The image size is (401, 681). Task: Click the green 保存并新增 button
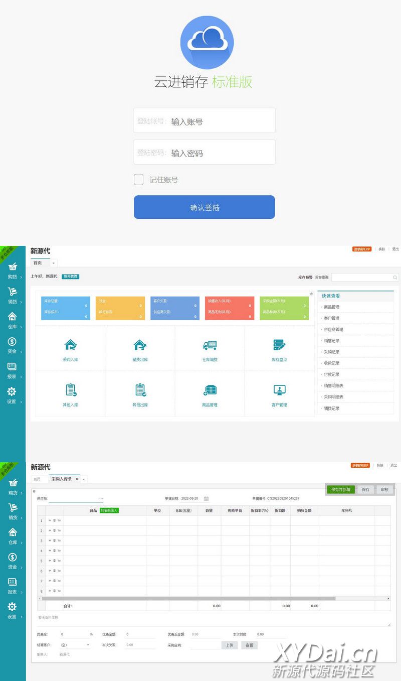[x=341, y=489]
